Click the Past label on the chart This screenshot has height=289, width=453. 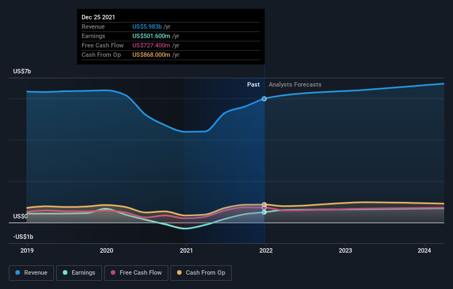pos(253,84)
